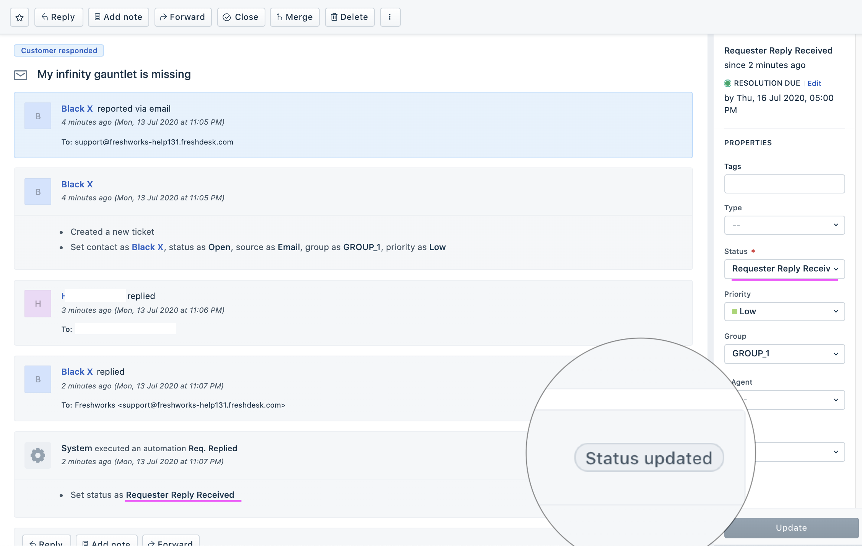Image resolution: width=862 pixels, height=546 pixels.
Task: Click the H avatar of replying agent
Action: pyautogui.click(x=38, y=304)
